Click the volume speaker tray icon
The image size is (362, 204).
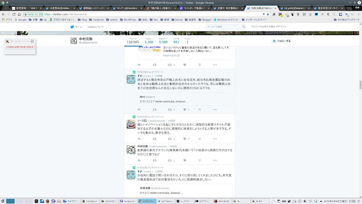coord(305,201)
